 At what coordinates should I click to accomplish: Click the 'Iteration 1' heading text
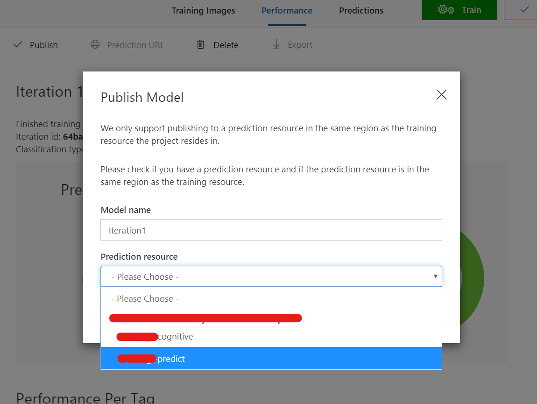(49, 92)
